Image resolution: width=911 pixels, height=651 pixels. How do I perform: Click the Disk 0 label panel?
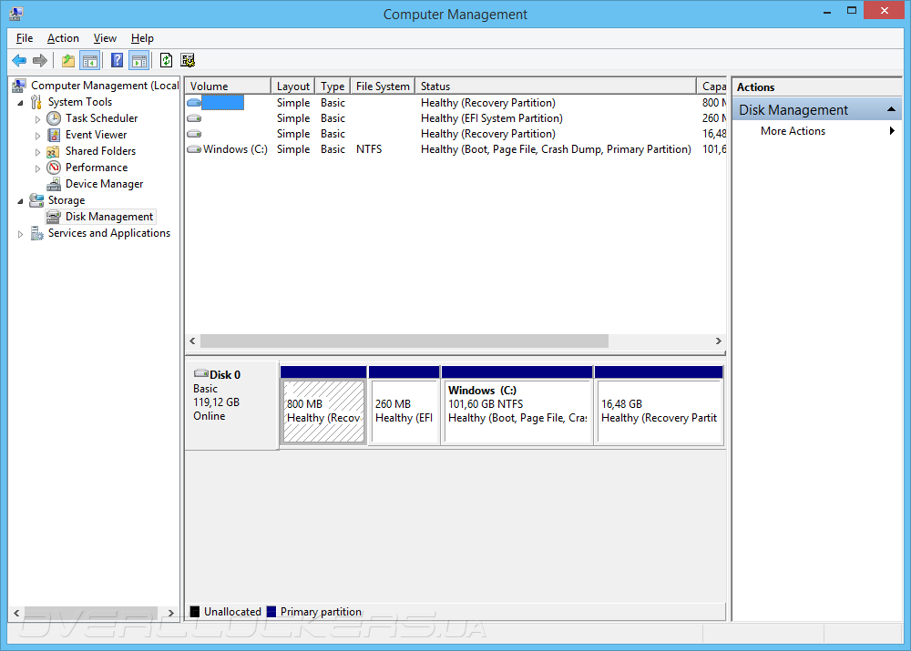[x=231, y=405]
